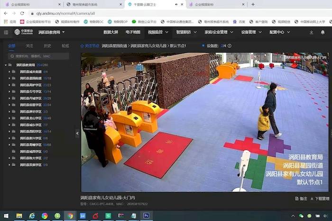Expand the 涡阳县高炉学区 node

(9, 85)
